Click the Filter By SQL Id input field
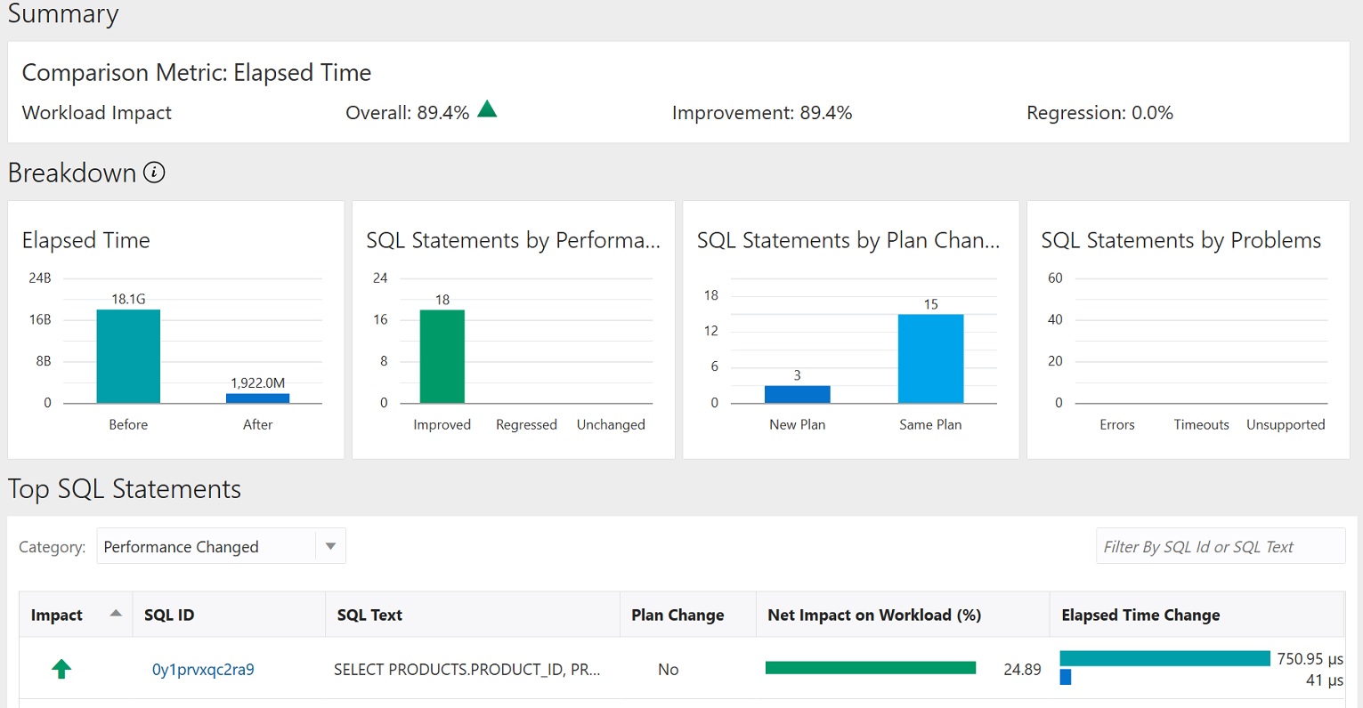 coord(1220,546)
